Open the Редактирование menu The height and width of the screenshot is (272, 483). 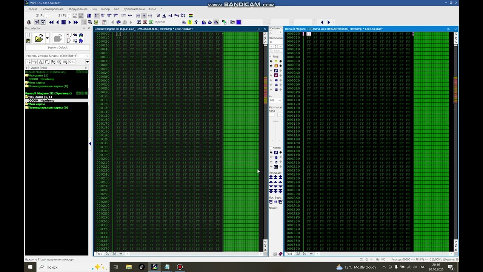pos(52,9)
